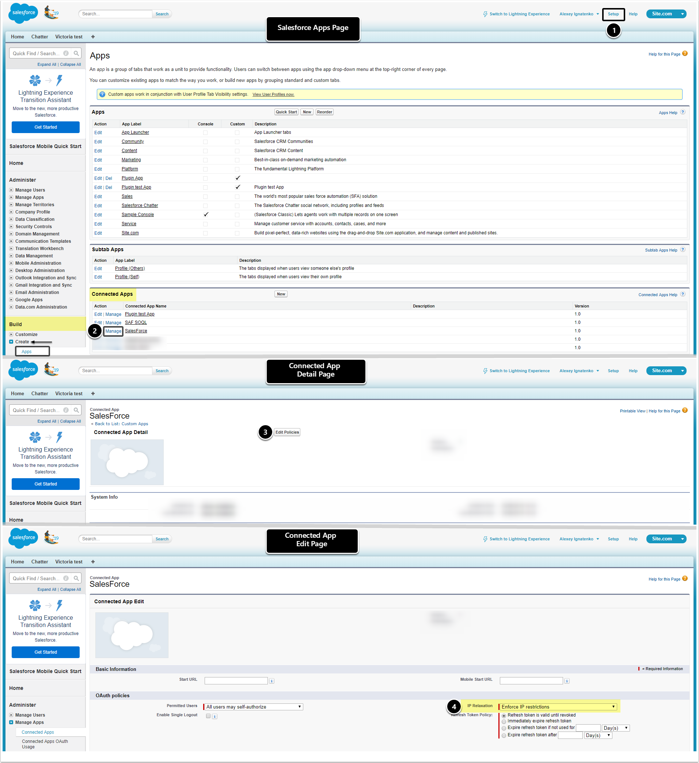Screen dimensions: 699x763
Task: Open the Day(s) dropdown for 'if not used for'
Action: (616, 728)
